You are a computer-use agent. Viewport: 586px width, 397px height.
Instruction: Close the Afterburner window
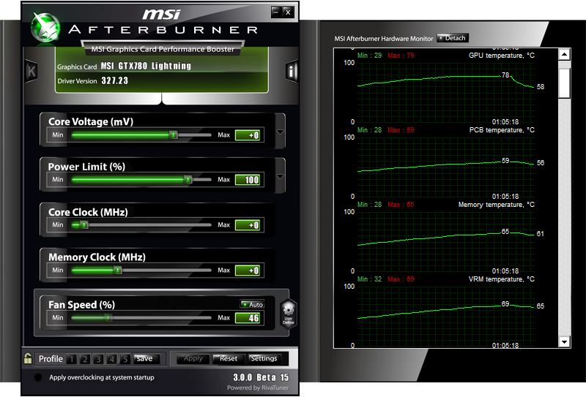tap(288, 12)
